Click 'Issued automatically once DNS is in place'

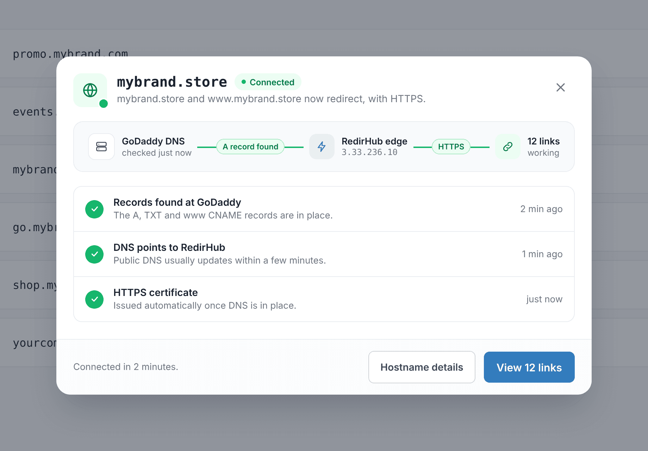[x=205, y=305]
